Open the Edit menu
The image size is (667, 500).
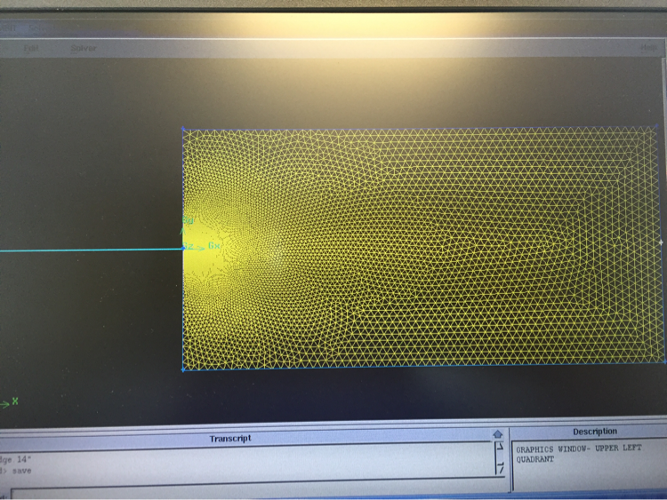pyautogui.click(x=31, y=49)
